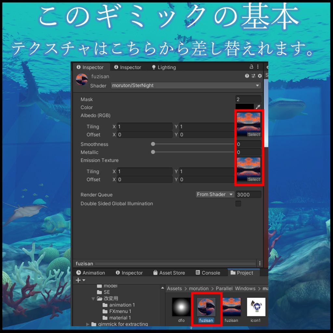This screenshot has width=333, height=333.
Task: Click the Console tab icon
Action: tap(197, 273)
